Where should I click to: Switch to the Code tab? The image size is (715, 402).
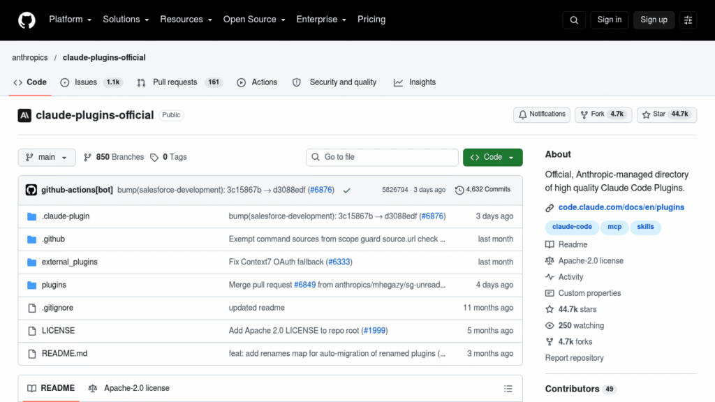click(30, 82)
